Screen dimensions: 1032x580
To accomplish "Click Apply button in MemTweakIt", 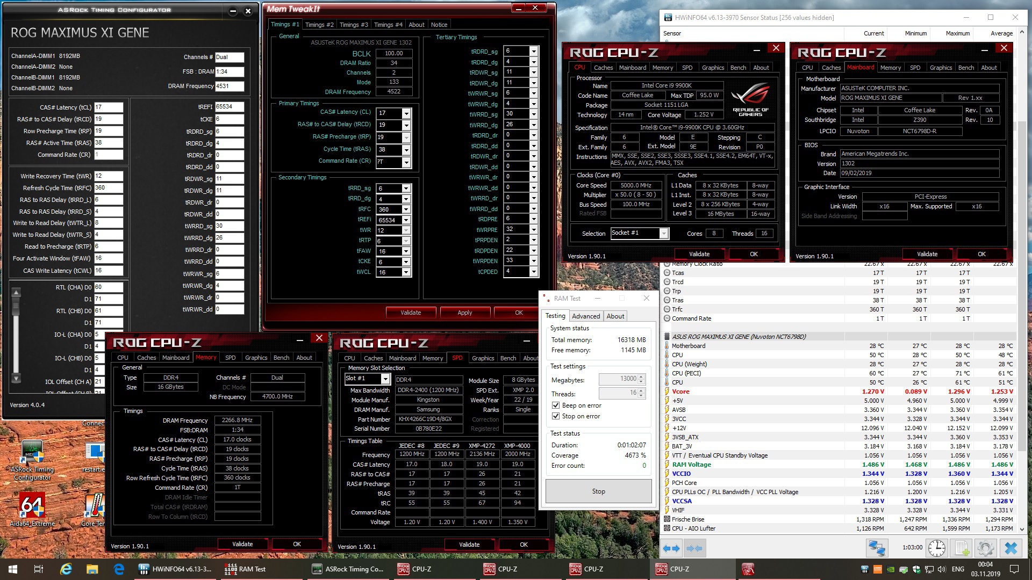I will pos(464,313).
